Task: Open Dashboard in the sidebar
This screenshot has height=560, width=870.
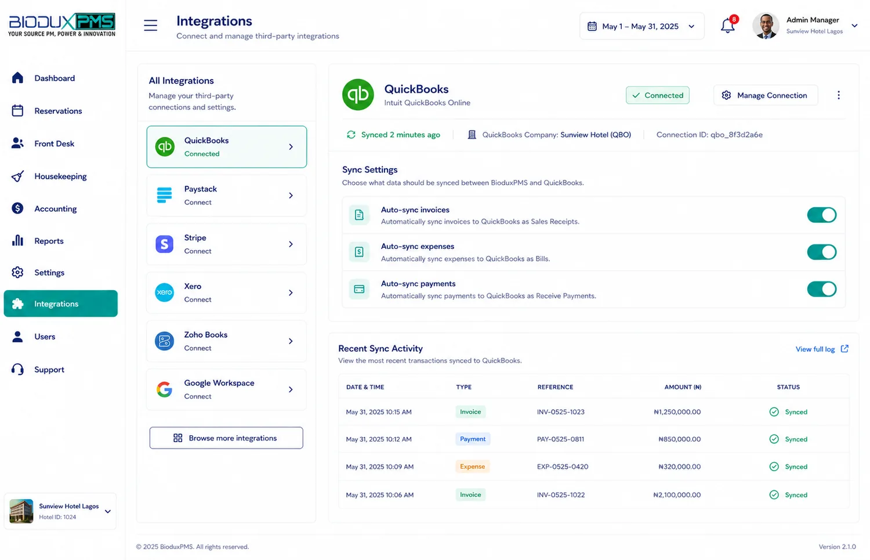Action: pyautogui.click(x=60, y=78)
